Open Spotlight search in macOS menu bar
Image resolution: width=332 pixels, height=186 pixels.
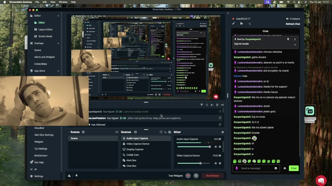click(294, 2)
